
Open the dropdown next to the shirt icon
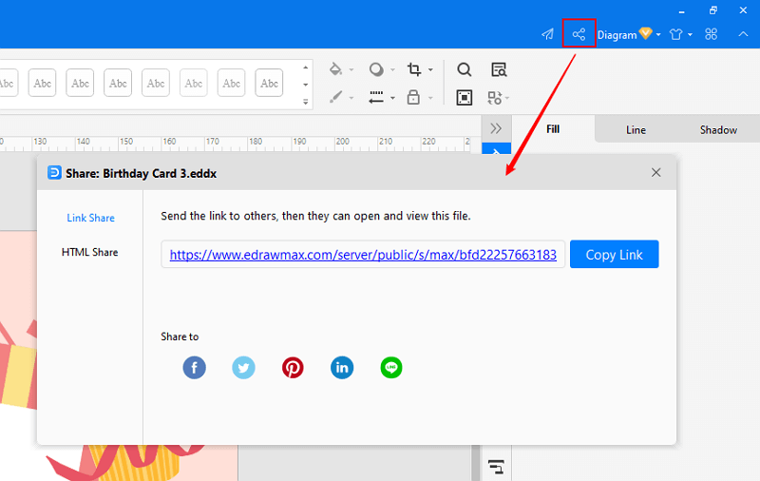coord(691,35)
